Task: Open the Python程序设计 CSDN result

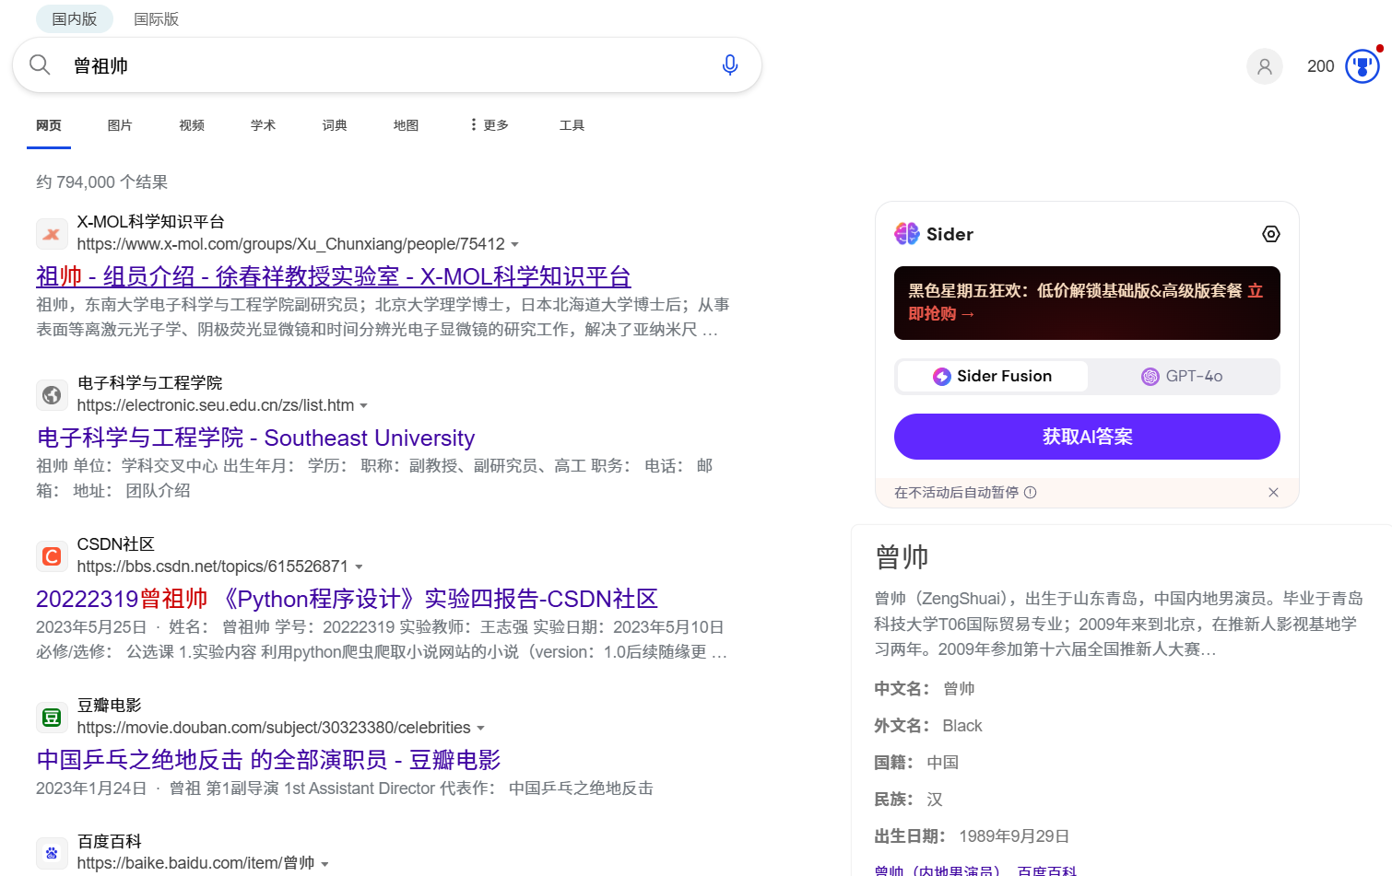Action: click(347, 599)
